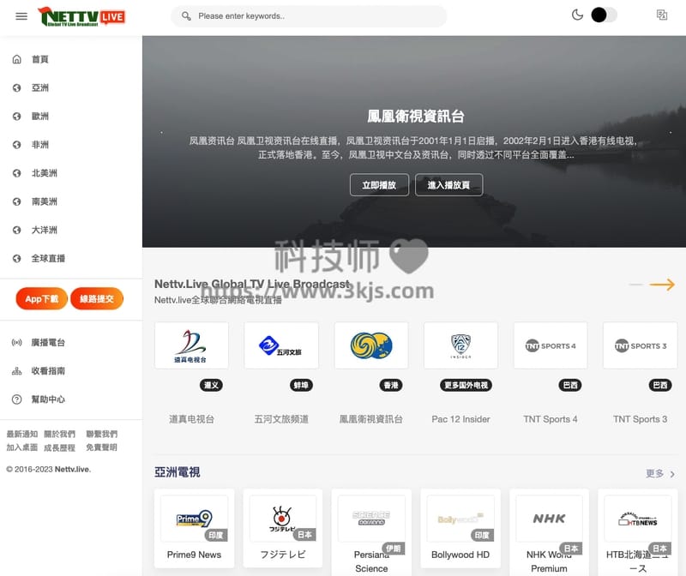
Task: Open the NHK World Premium card
Action: [x=549, y=532]
